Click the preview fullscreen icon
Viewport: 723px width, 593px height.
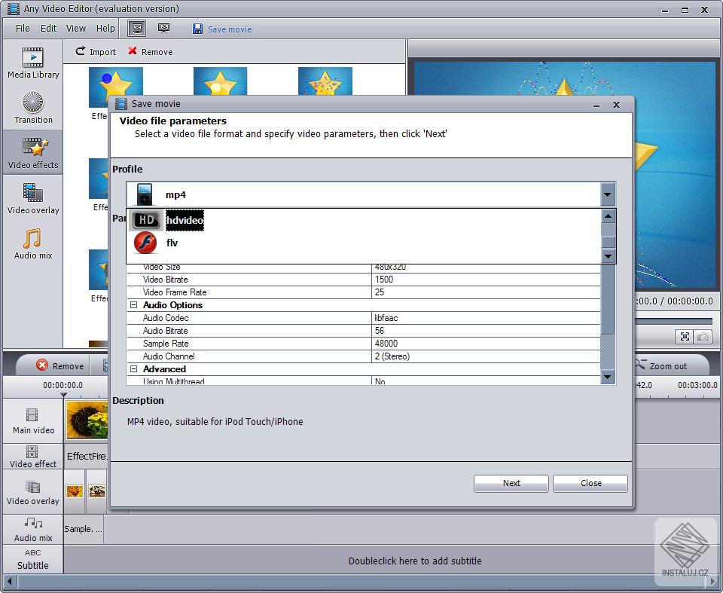pyautogui.click(x=685, y=337)
